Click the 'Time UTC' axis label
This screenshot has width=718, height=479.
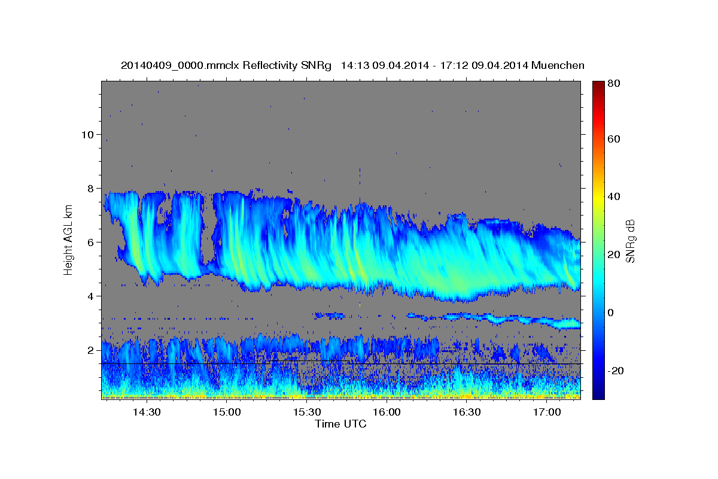[x=341, y=424]
